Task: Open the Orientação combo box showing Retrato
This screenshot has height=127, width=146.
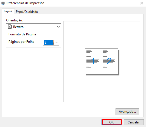Action: tap(33, 27)
